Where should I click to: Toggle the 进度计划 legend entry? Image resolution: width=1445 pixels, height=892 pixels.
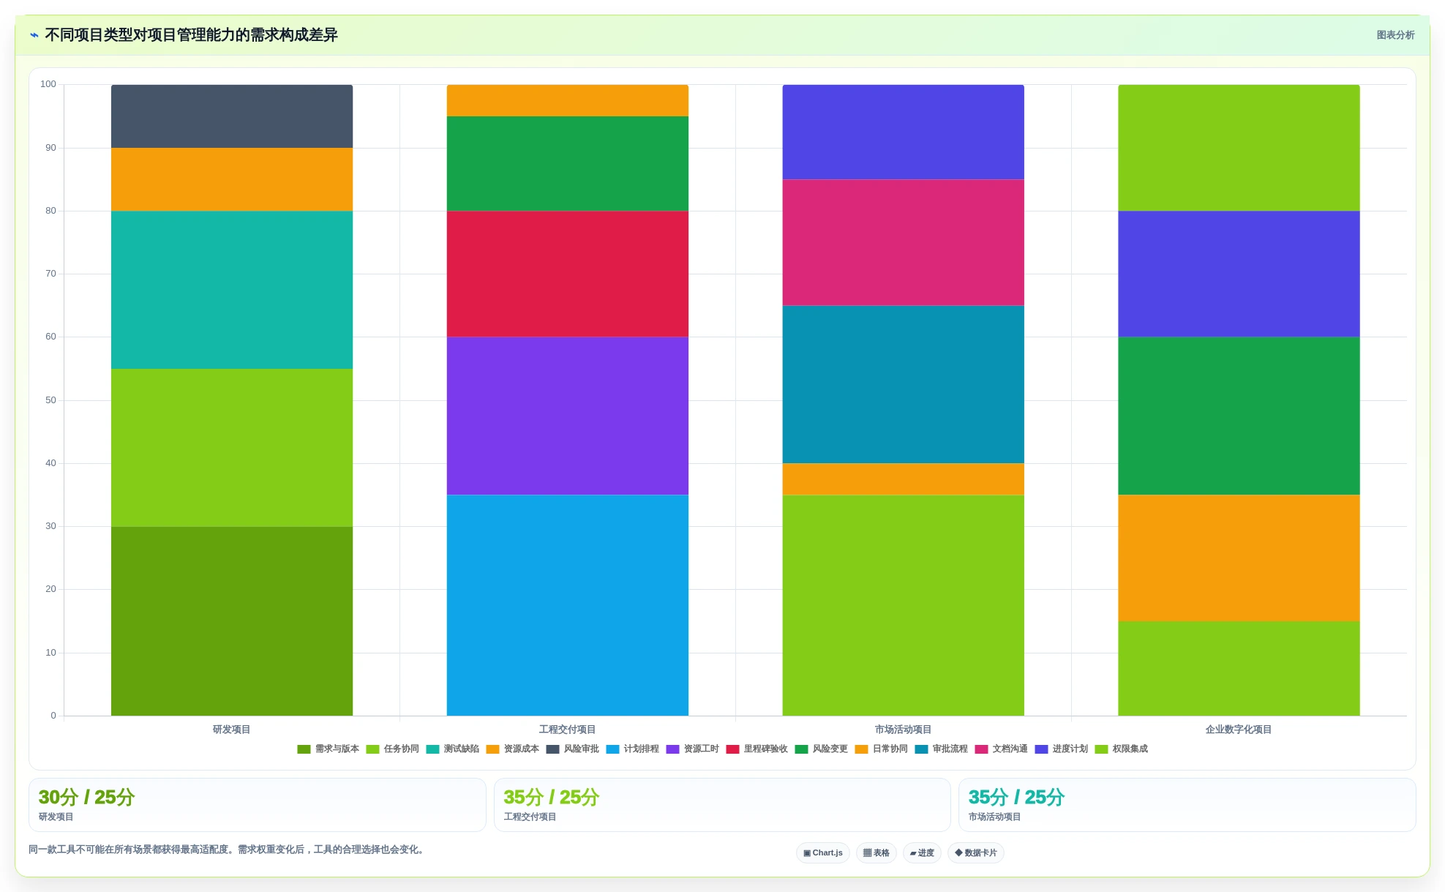(1061, 749)
